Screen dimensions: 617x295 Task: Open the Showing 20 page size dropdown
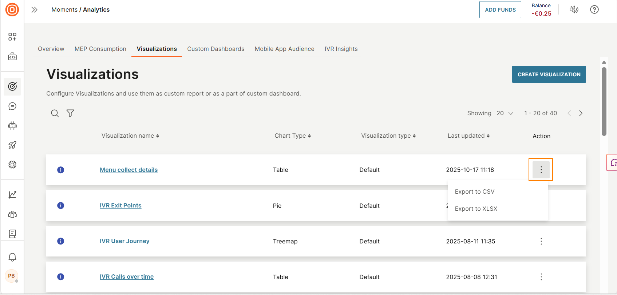click(505, 113)
